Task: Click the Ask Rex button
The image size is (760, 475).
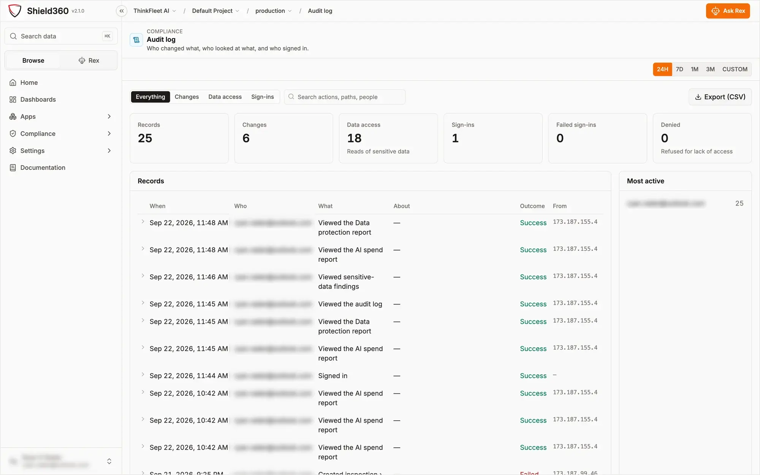Action: point(728,11)
